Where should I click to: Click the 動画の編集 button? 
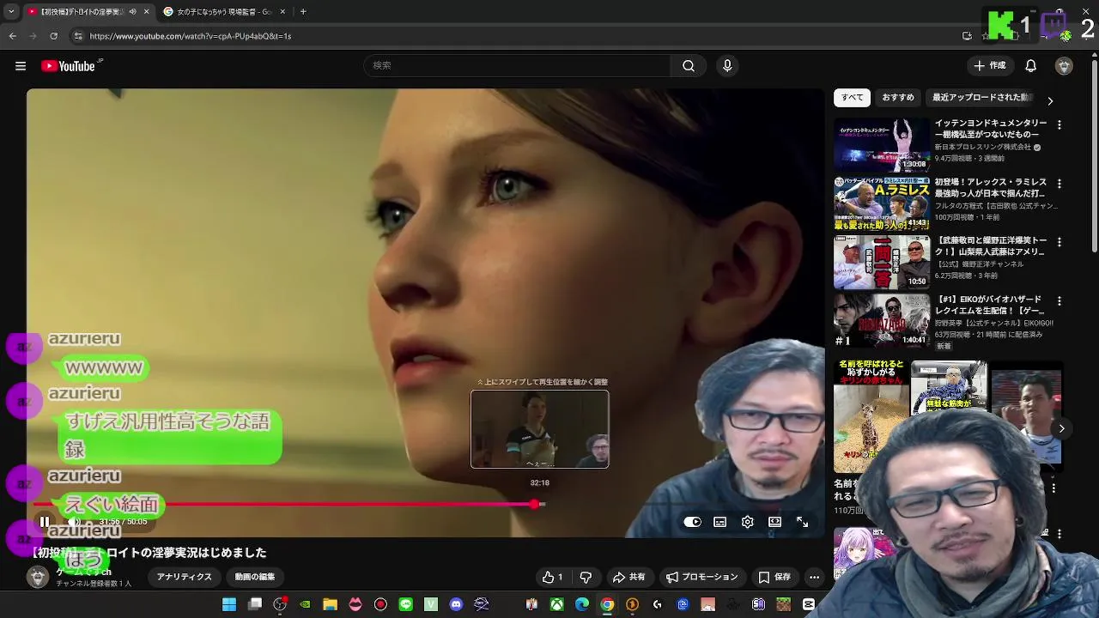click(x=255, y=578)
